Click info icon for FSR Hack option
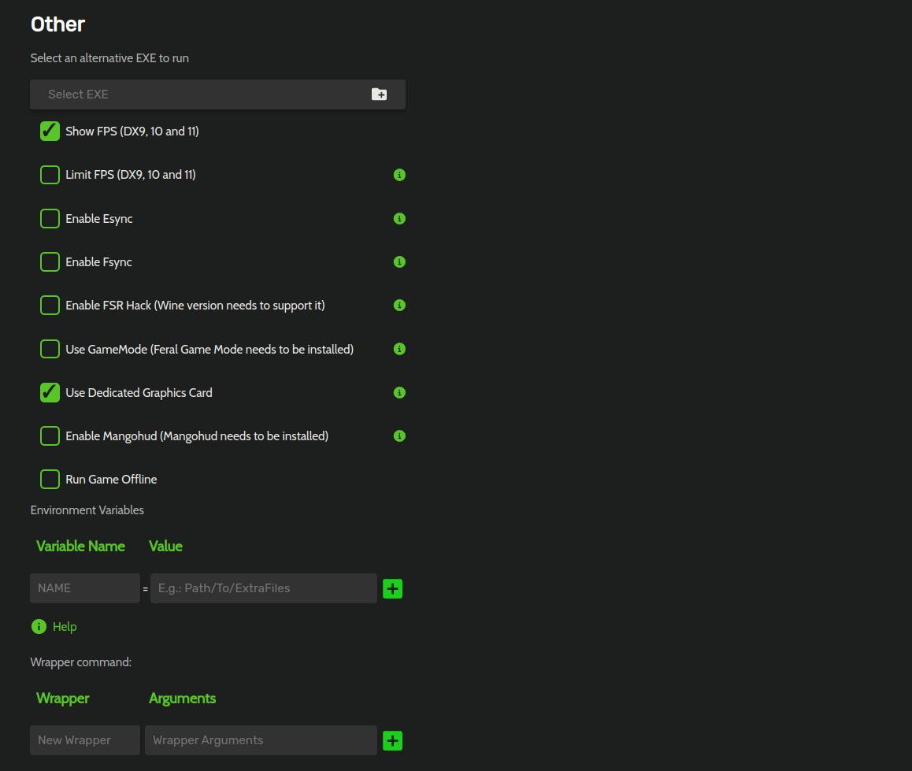912x771 pixels. click(x=399, y=305)
